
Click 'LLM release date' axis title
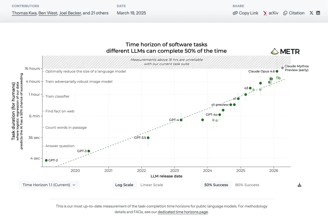click(166, 176)
